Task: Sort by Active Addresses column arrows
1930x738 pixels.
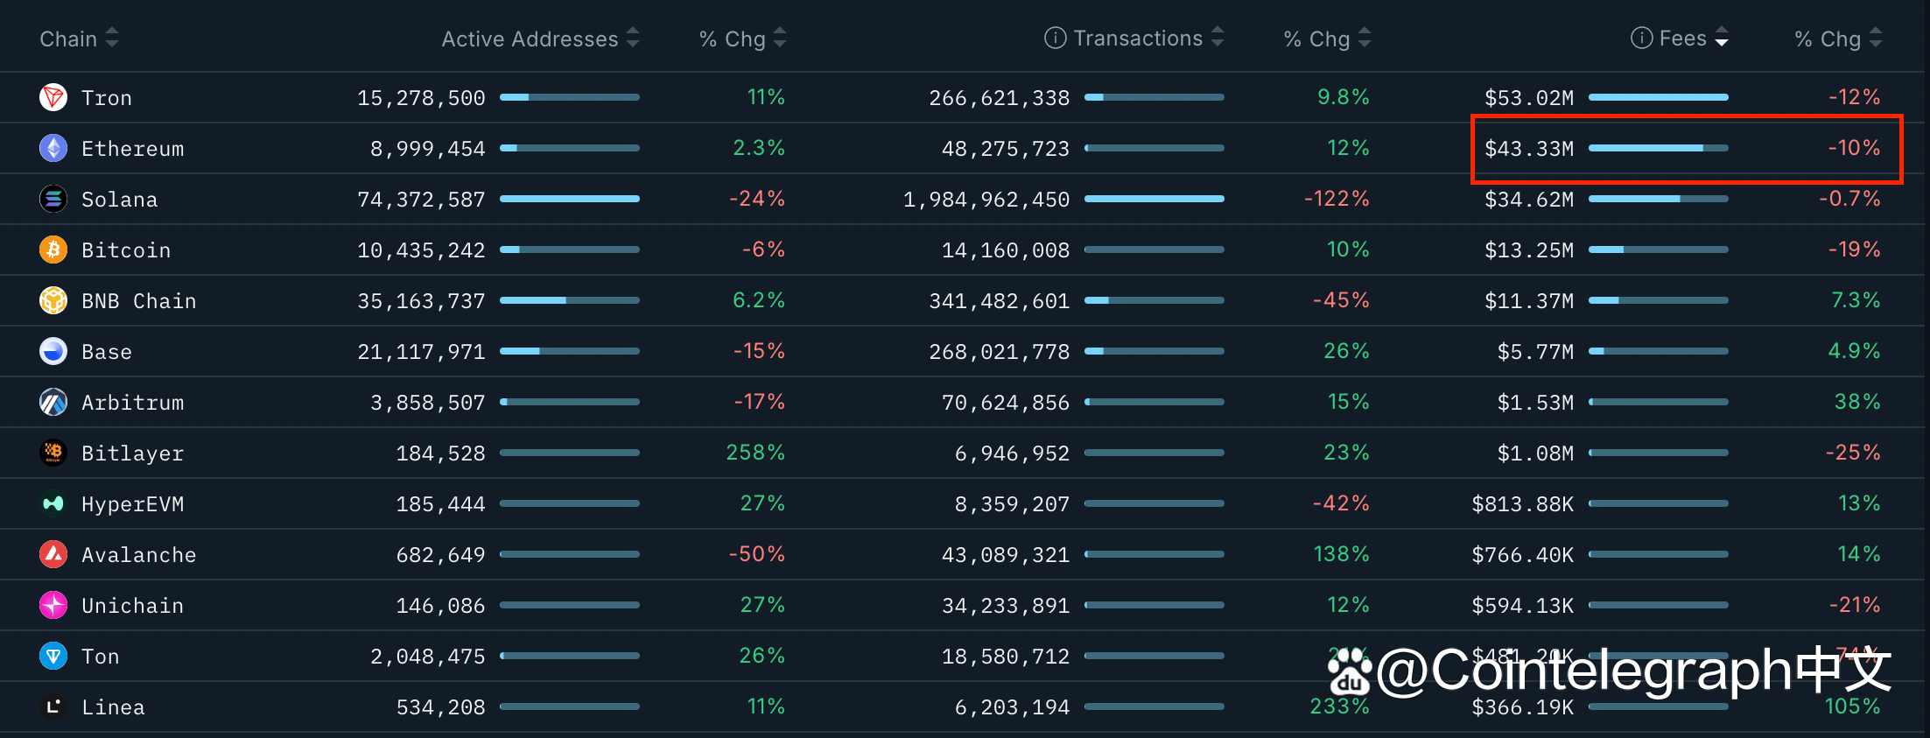Action: tap(633, 39)
